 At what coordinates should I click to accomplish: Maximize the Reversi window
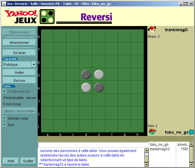click(186, 4)
